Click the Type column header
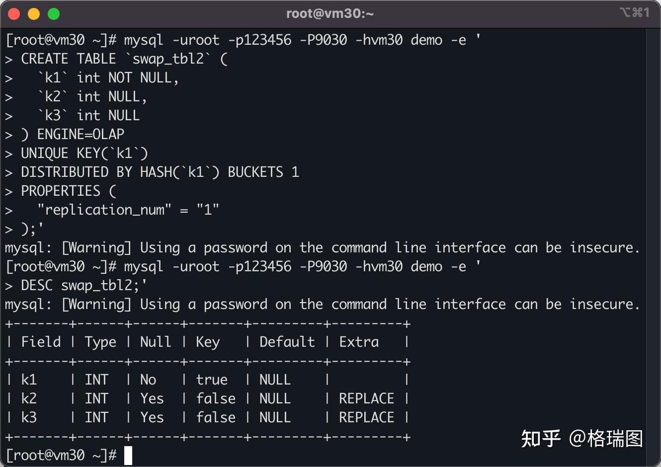The image size is (661, 467). click(100, 342)
